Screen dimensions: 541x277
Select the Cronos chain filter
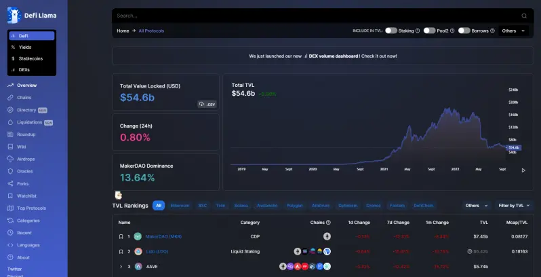(374, 206)
